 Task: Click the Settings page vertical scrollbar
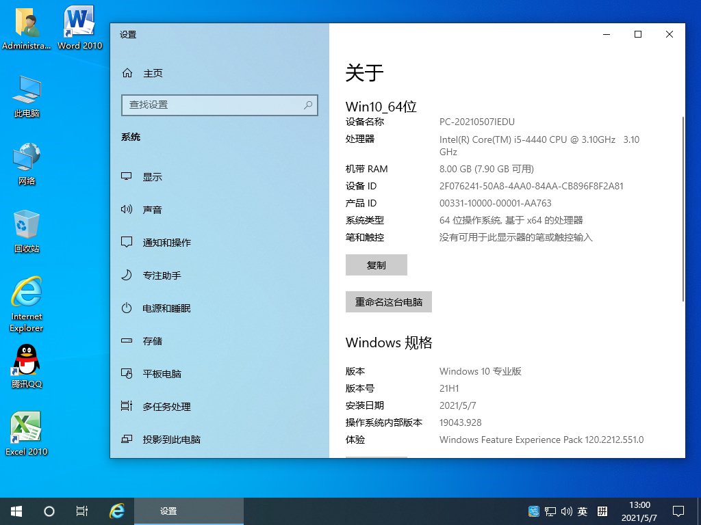tap(683, 209)
